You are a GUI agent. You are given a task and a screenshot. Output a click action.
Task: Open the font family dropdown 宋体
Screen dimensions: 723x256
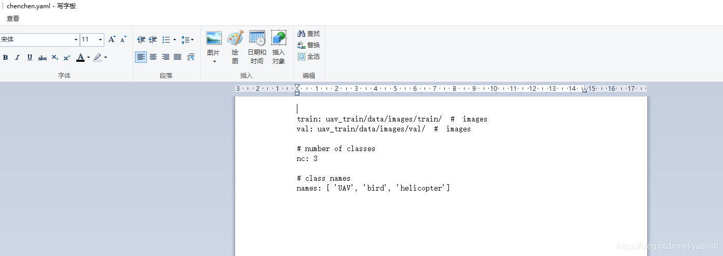point(76,39)
